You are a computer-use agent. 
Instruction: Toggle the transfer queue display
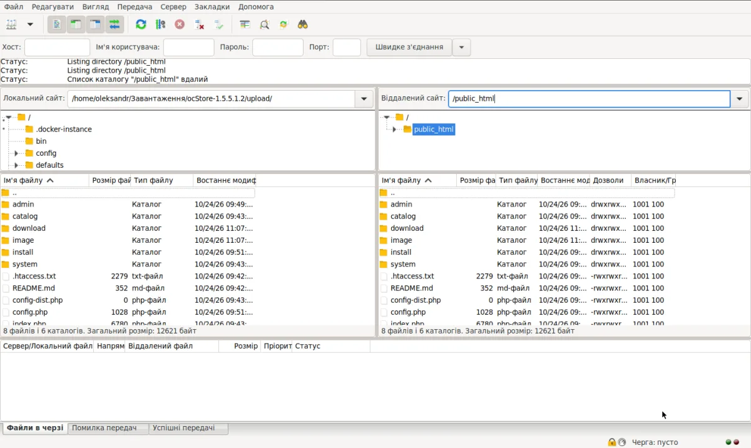pos(115,24)
